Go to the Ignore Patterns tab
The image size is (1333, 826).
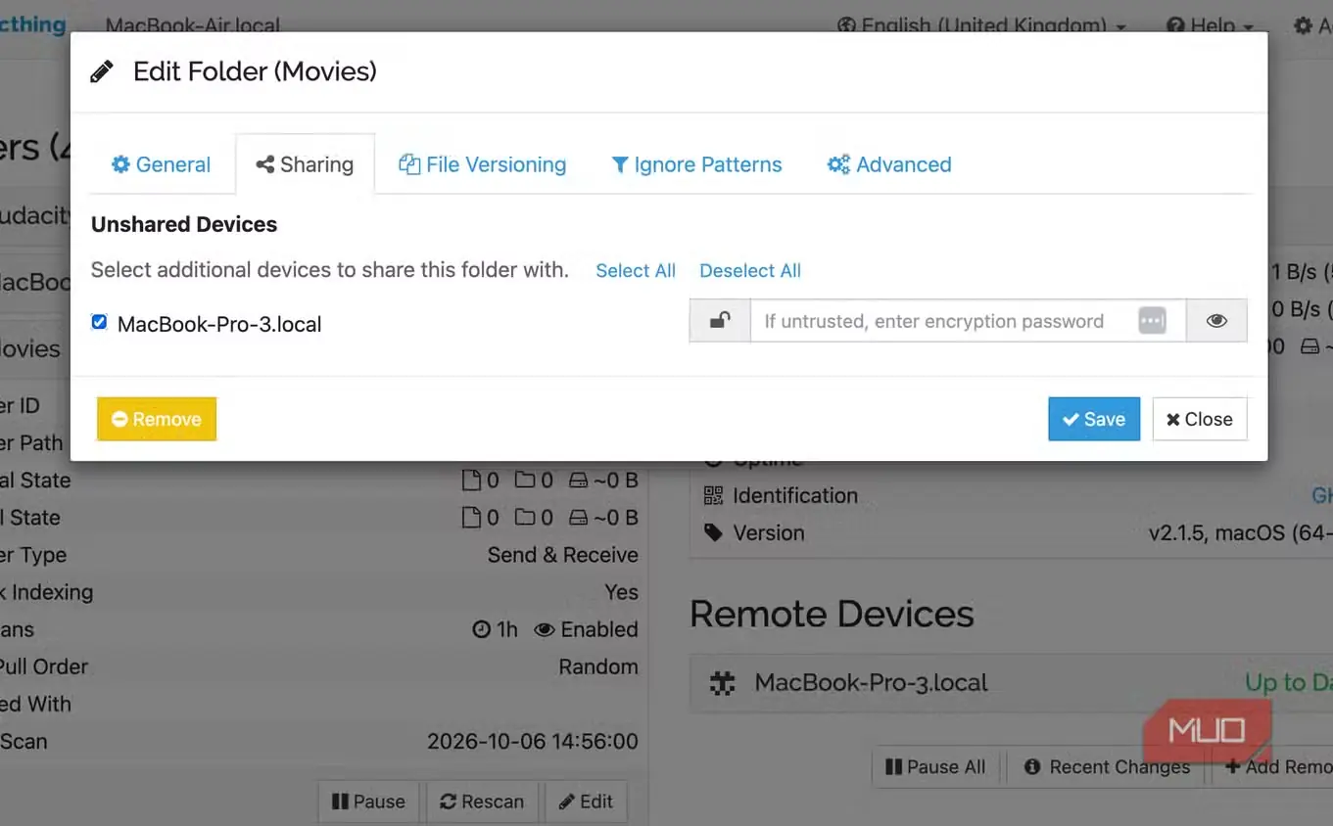point(696,164)
